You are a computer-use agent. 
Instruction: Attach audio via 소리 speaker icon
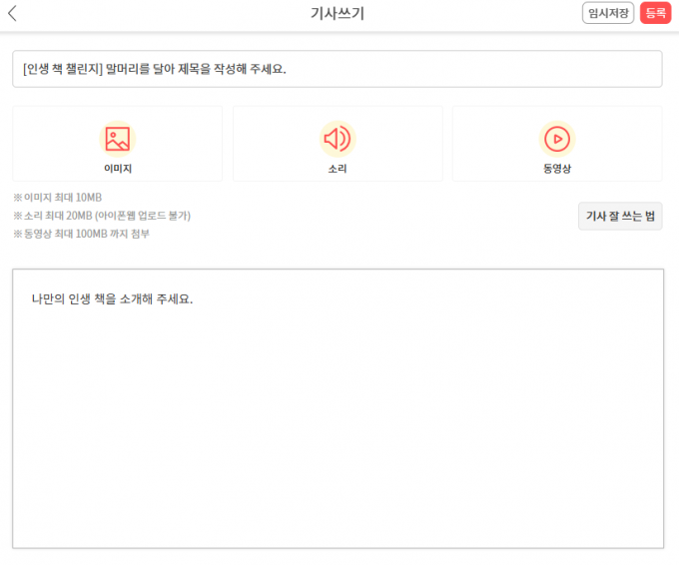[x=338, y=139]
